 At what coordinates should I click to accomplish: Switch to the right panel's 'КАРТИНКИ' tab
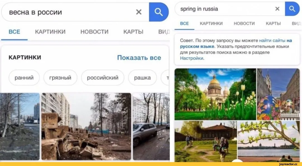[x=211, y=23]
